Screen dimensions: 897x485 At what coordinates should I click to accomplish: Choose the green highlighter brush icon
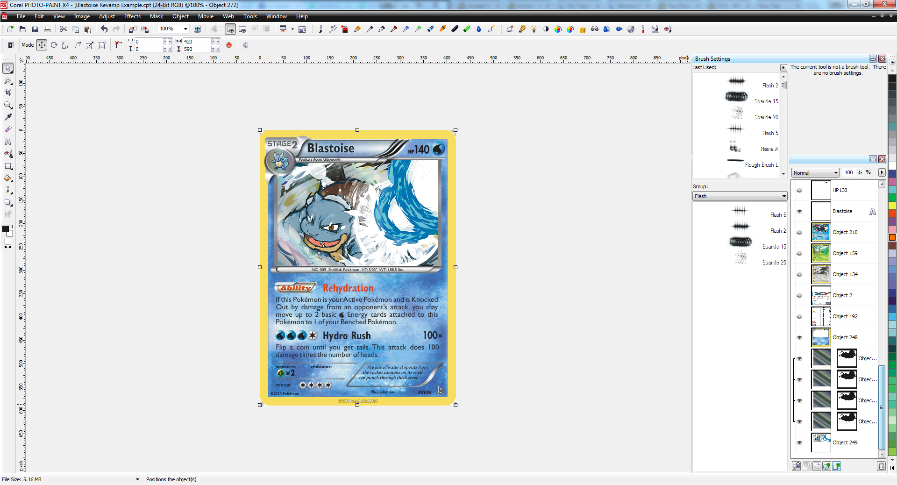click(x=467, y=29)
